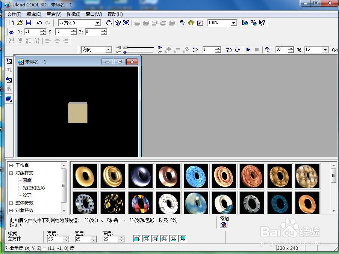Screen dimensions: 339x254
Task: Click the context help arrow icon
Action: (262, 23)
